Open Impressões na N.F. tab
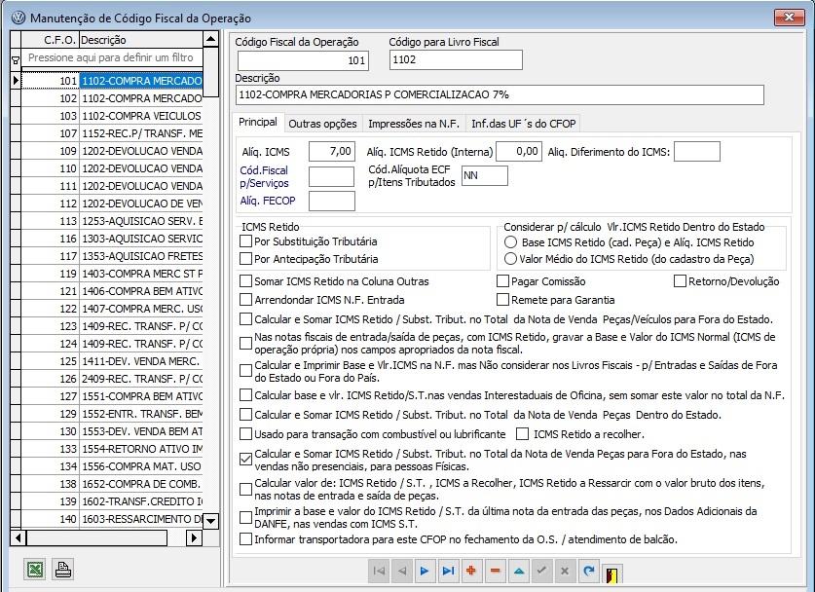This screenshot has width=815, height=592. click(414, 124)
